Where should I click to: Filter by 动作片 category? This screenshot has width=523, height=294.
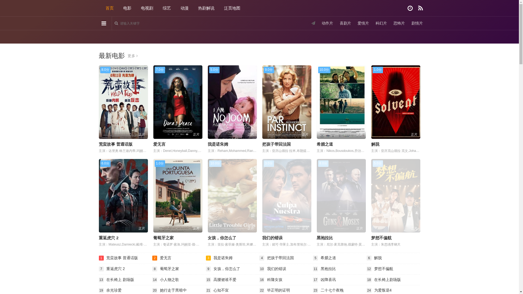tap(327, 23)
